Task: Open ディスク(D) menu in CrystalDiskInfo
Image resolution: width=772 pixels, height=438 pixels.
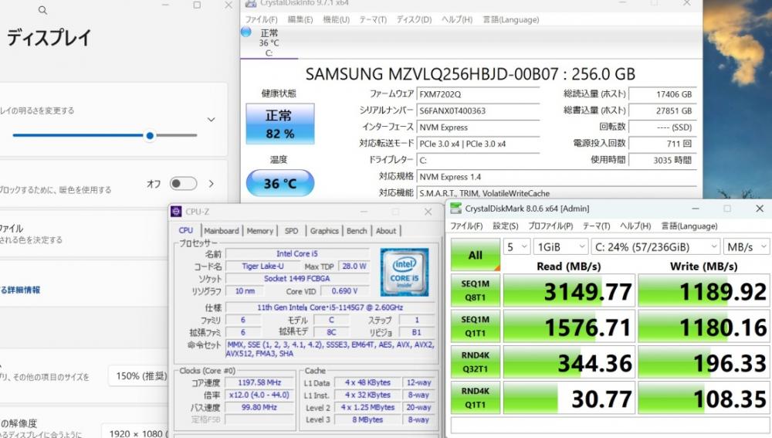Action: pyautogui.click(x=414, y=20)
